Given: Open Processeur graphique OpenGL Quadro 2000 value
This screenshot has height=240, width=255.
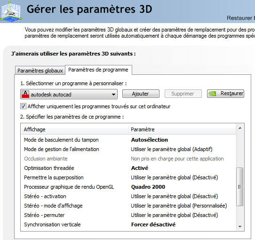Looking at the screenshot, I should (x=148, y=187).
